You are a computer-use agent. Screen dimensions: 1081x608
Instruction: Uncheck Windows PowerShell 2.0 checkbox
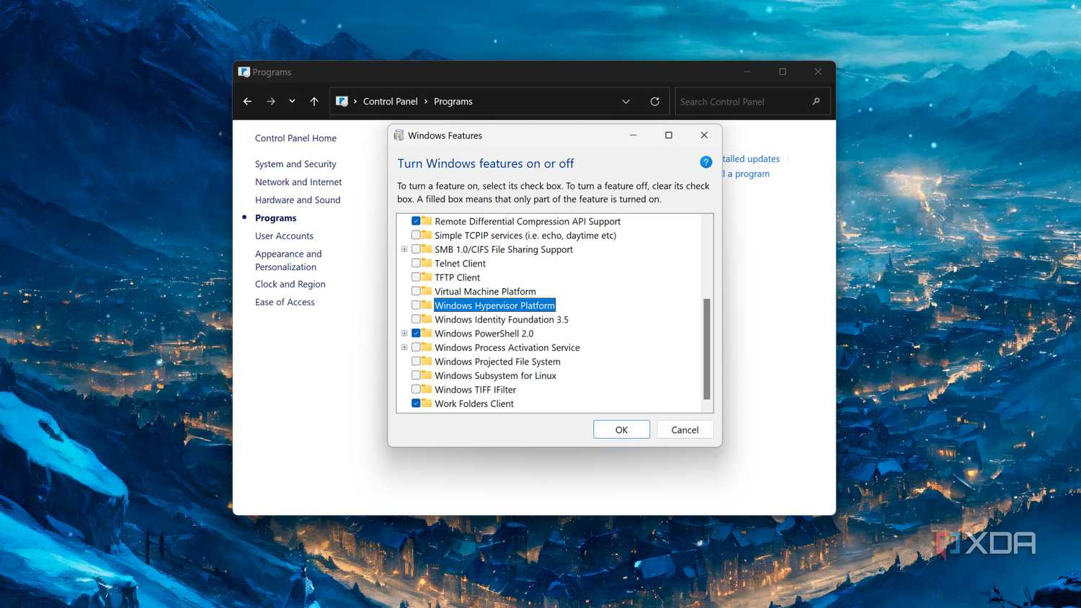pos(416,334)
